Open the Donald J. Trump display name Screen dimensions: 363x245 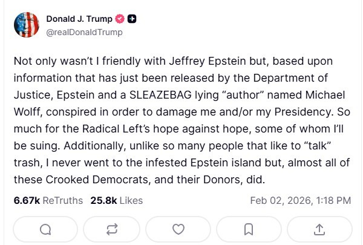(80, 19)
